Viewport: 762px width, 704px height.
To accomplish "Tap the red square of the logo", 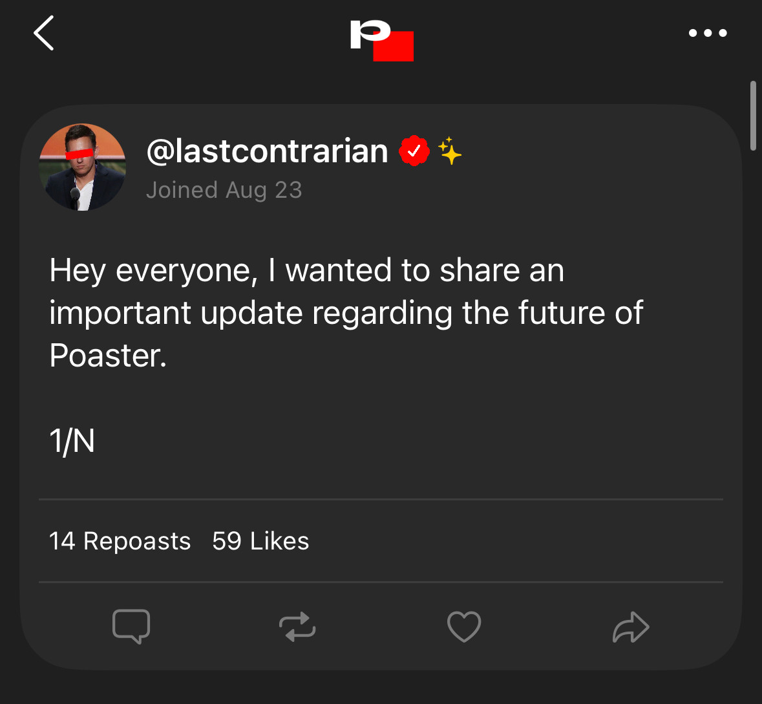I will 394,47.
